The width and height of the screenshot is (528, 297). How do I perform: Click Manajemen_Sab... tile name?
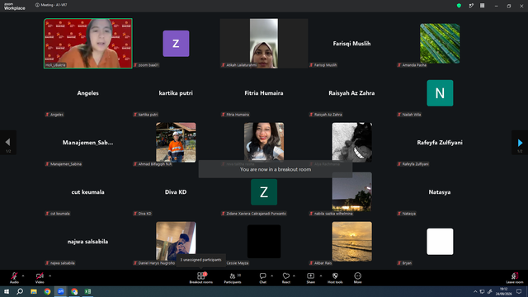click(88, 143)
